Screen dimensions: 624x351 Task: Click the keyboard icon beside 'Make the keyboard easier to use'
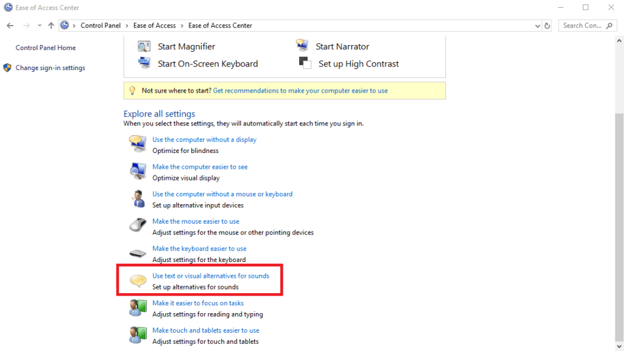click(138, 253)
